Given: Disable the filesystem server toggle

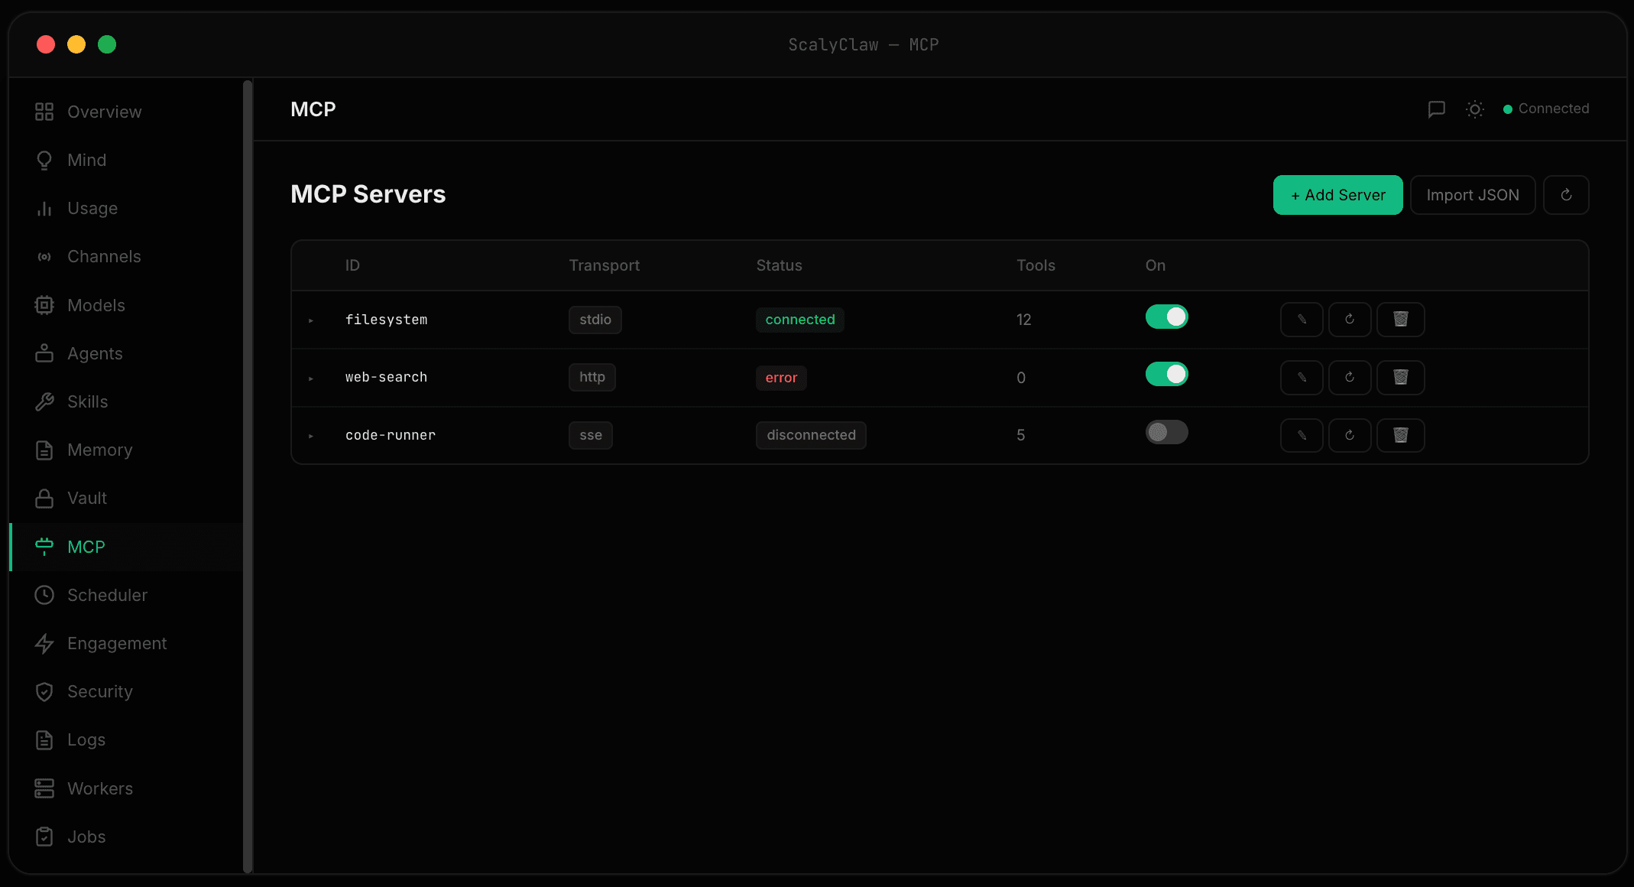Looking at the screenshot, I should (1166, 317).
